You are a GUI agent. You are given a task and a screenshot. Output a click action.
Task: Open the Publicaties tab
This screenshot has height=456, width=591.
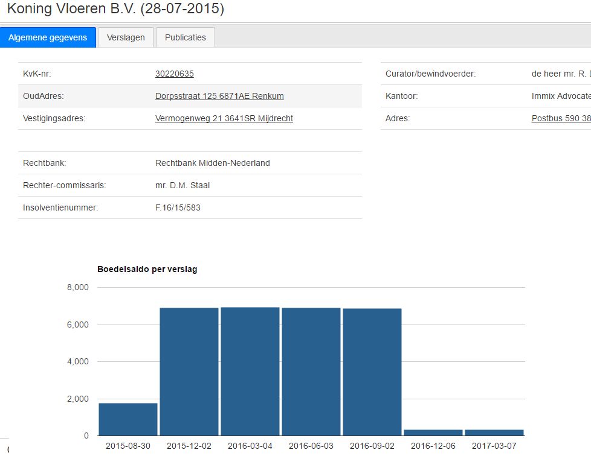(186, 37)
